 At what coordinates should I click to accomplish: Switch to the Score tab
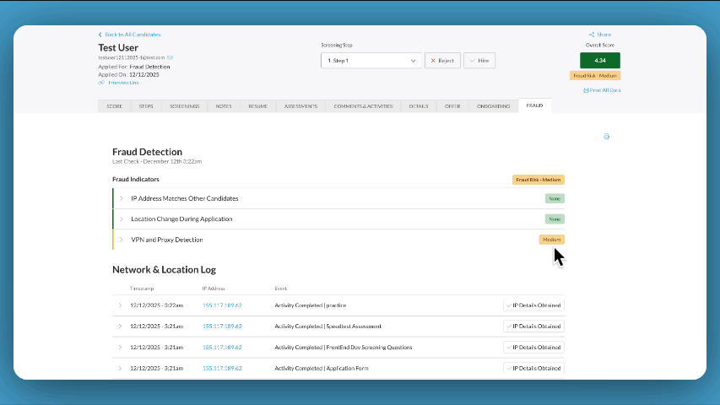114,106
